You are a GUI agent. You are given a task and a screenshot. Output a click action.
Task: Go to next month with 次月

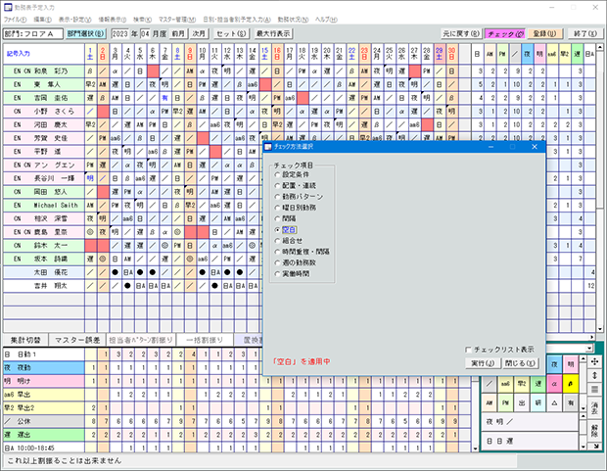[x=199, y=33]
